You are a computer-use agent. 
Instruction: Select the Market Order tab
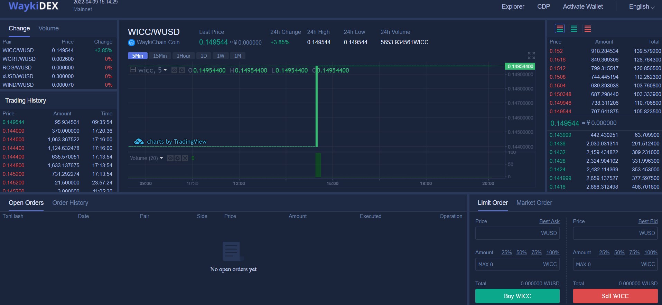(x=534, y=203)
